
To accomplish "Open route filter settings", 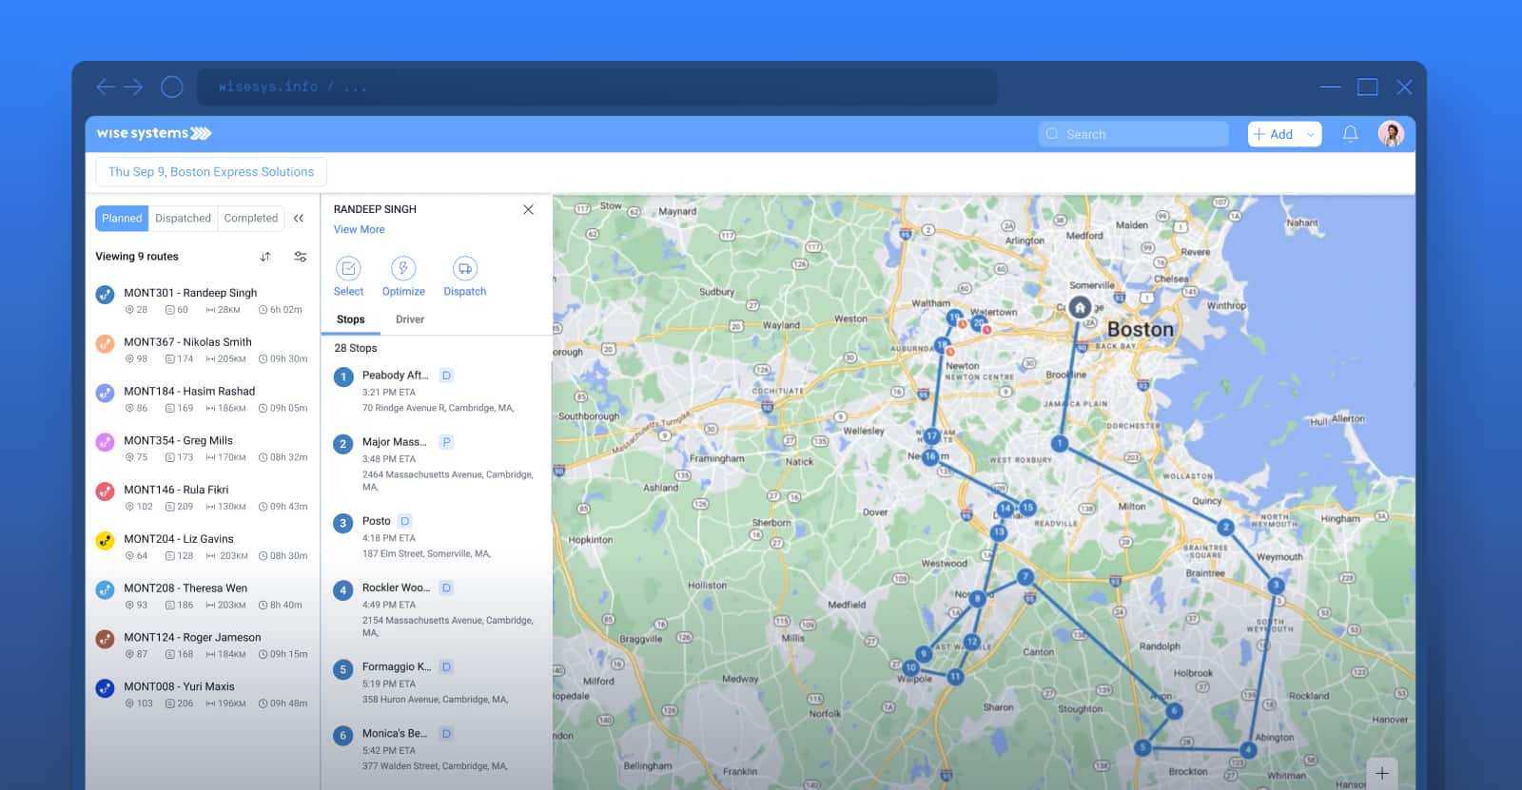I will coord(301,257).
